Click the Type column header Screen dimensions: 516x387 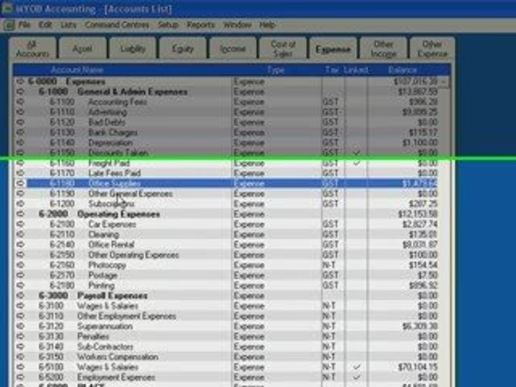click(x=276, y=70)
